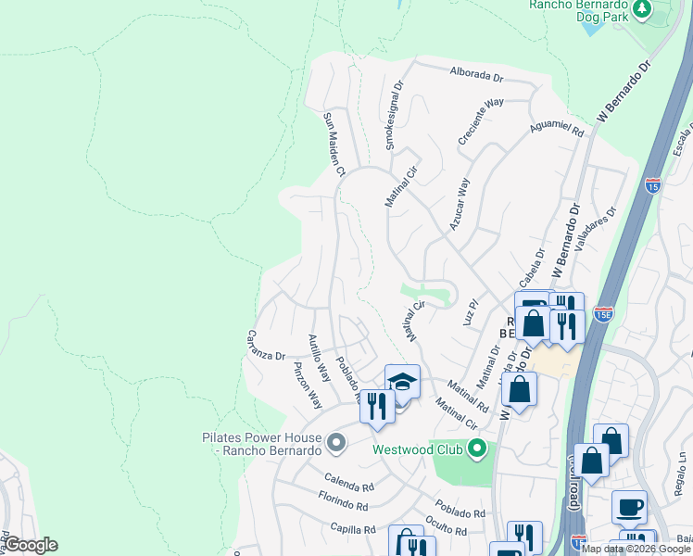
Task: Click the Google logo
Action: [x=31, y=545]
